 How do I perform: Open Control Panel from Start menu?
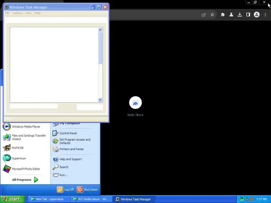pos(65,133)
